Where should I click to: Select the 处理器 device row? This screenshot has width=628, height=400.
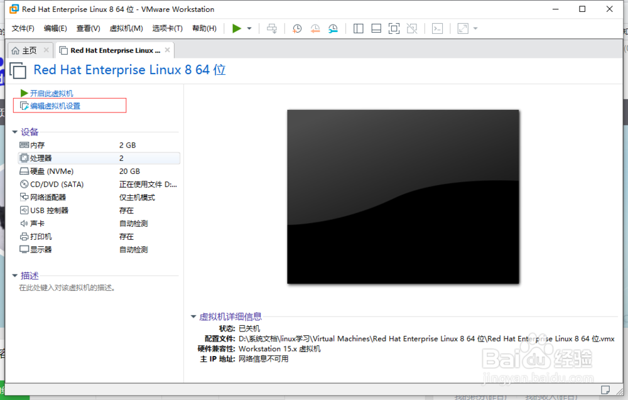(99, 158)
